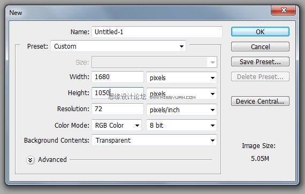Open the Preset dropdown showing Custom
The height and width of the screenshot is (194, 305).
(118, 46)
